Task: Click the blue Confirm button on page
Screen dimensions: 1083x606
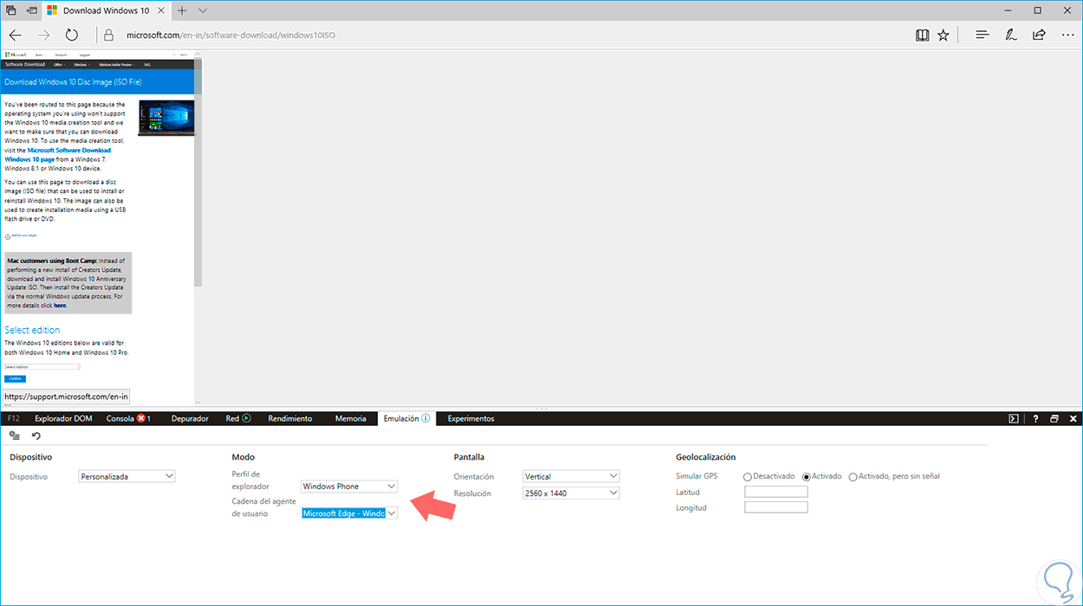Action: (15, 378)
